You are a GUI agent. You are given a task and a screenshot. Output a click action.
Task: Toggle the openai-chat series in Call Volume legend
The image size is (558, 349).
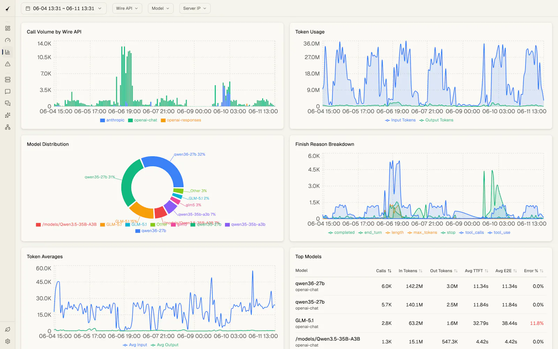tap(143, 120)
